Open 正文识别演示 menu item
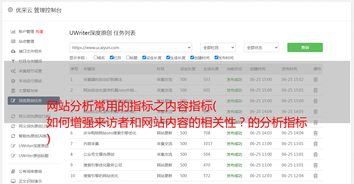This screenshot has width=354, height=184. pyautogui.click(x=30, y=181)
